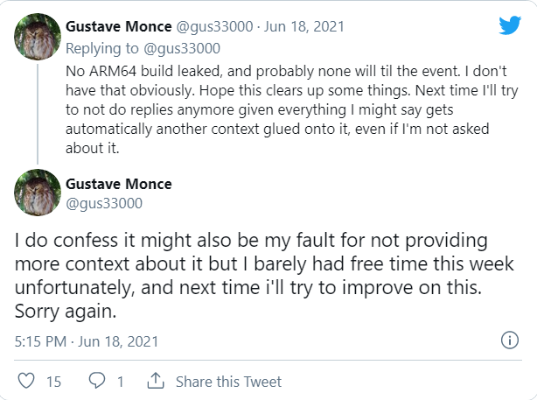Open the parent tweet text about ARM64 build

coord(292,109)
